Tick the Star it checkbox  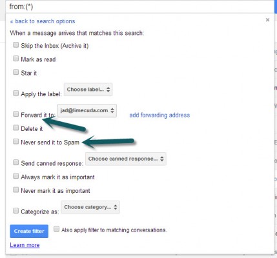click(x=15, y=72)
